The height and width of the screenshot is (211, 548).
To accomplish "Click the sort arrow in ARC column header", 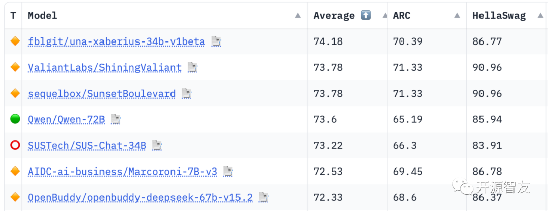I will (x=457, y=16).
